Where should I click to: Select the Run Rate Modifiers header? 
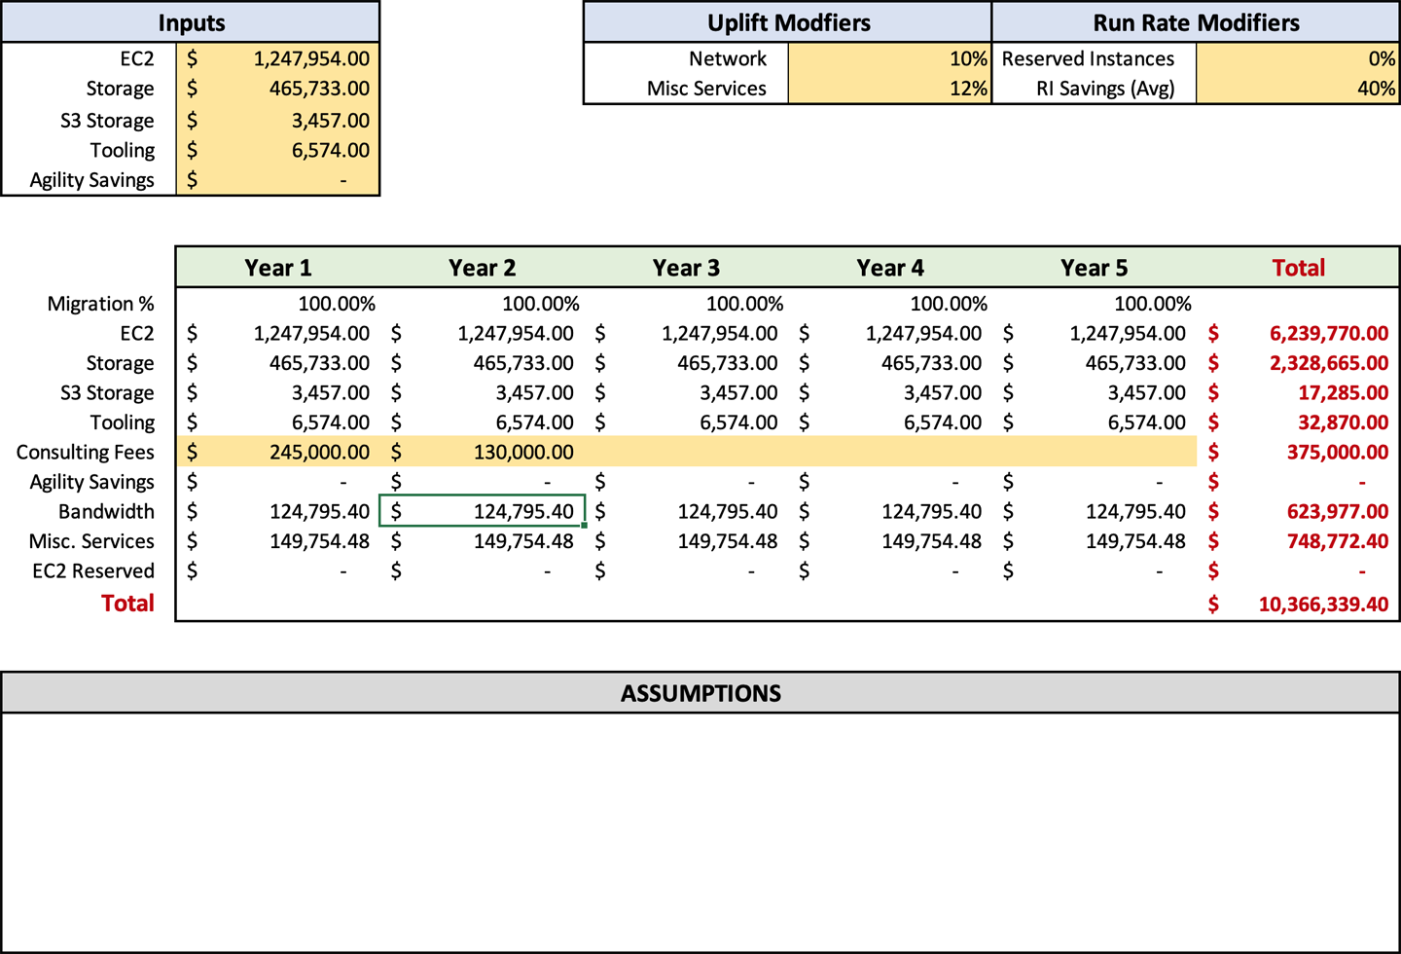pos(1196,22)
